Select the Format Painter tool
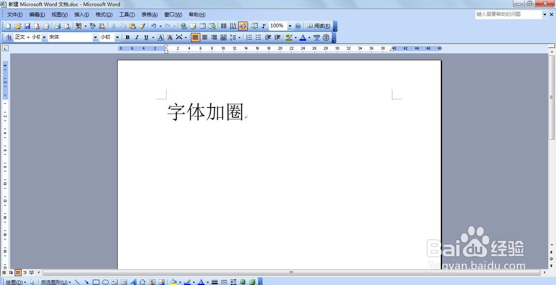The image size is (556, 285). tap(143, 26)
